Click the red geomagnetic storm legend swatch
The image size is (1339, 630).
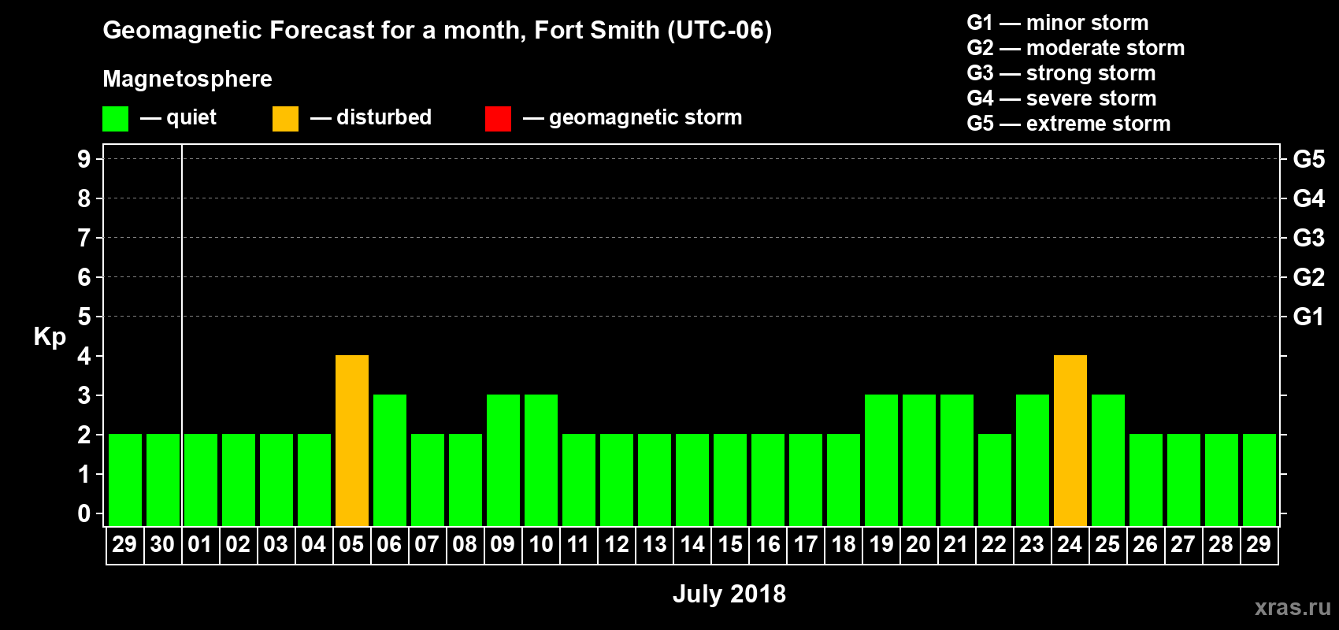point(498,119)
